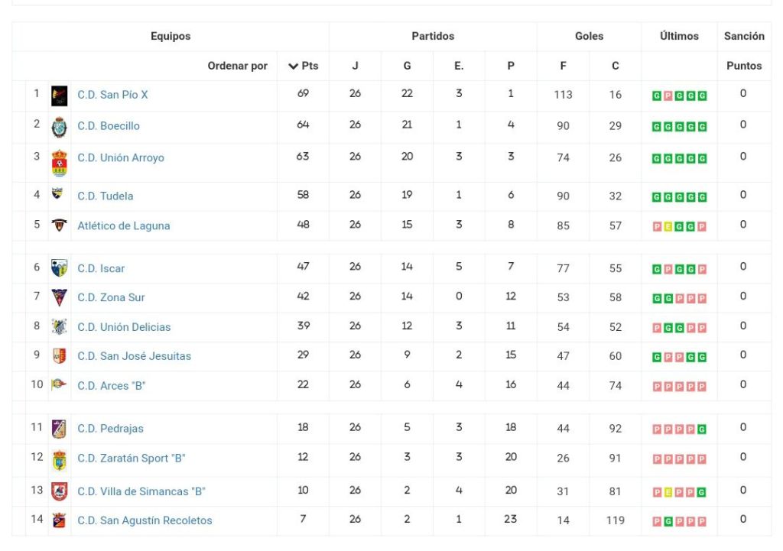Sort by goals against C column
Viewport: 783px width, 551px height.
coord(615,66)
